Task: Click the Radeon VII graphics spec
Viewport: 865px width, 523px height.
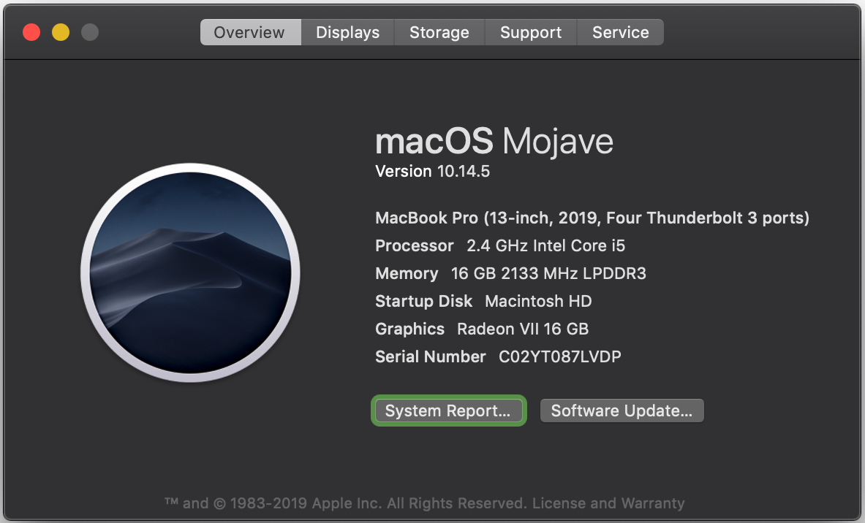Action: pos(524,329)
